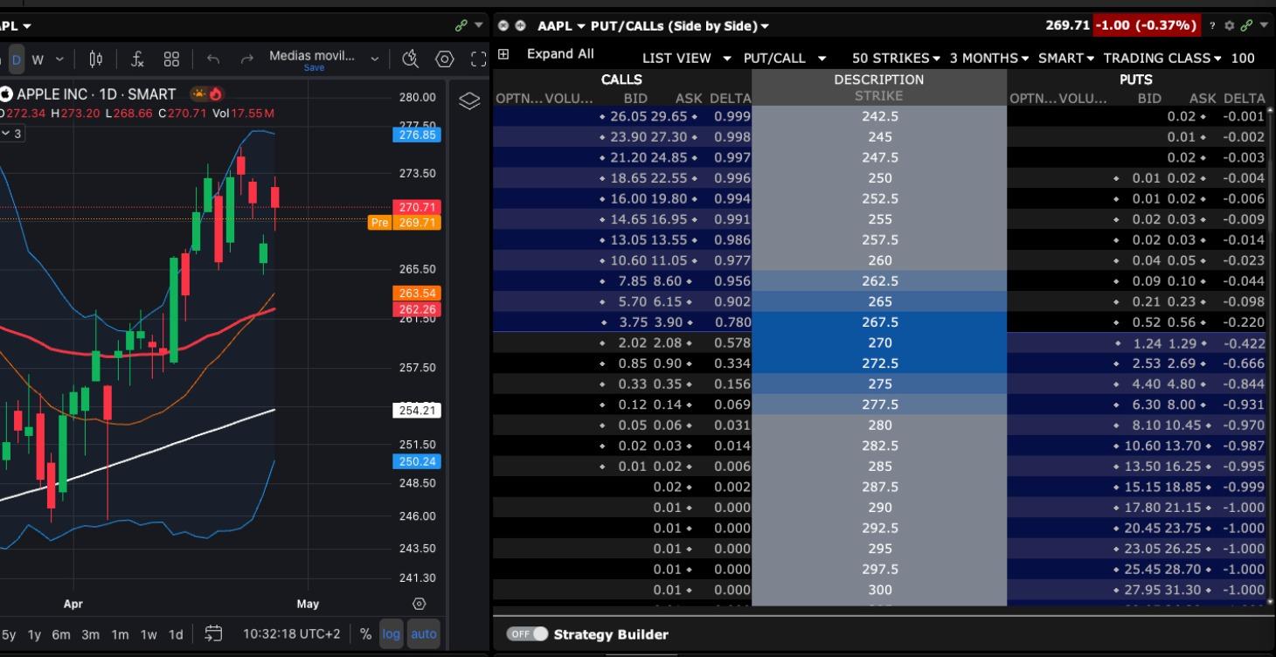Click the Expand All label
This screenshot has height=657, width=1276.
click(560, 54)
